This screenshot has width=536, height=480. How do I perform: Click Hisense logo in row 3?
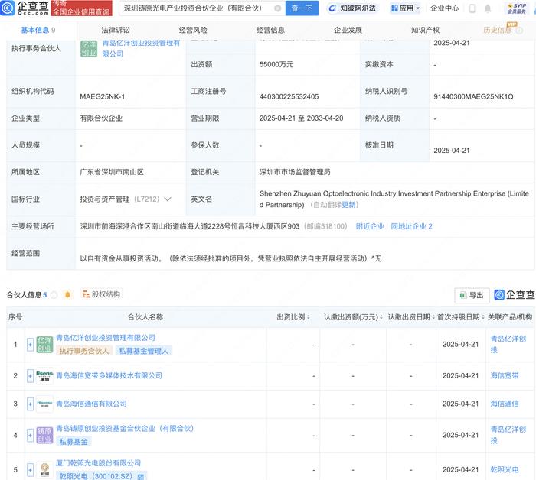point(44,404)
